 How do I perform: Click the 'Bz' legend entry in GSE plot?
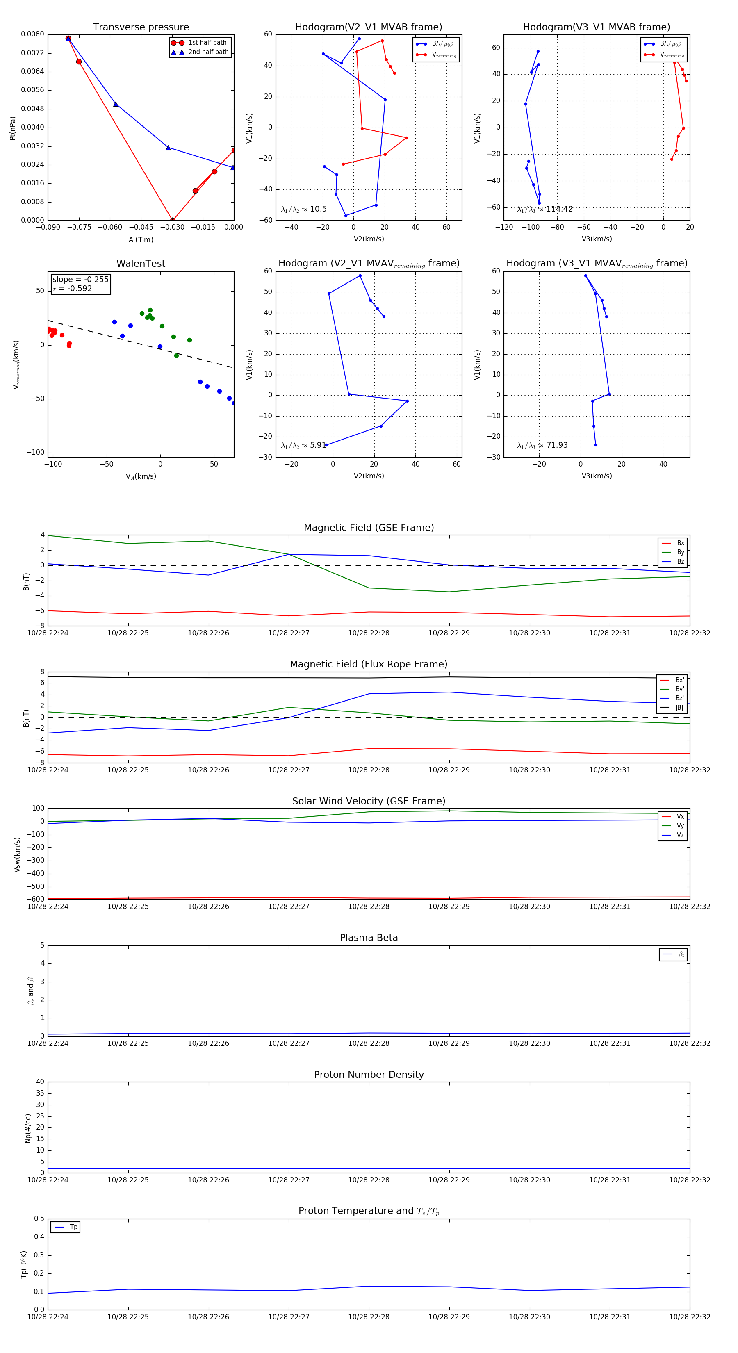[673, 561]
